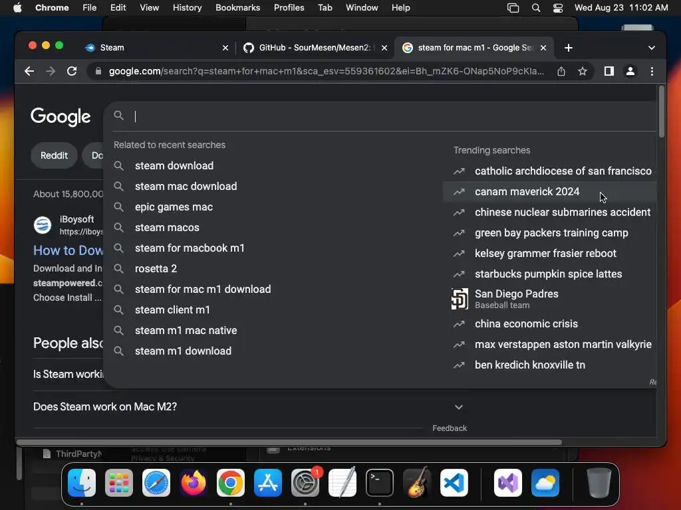
Task: Open the Chrome profile icon
Action: coord(630,71)
